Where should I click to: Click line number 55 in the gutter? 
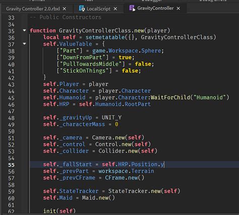(11, 165)
